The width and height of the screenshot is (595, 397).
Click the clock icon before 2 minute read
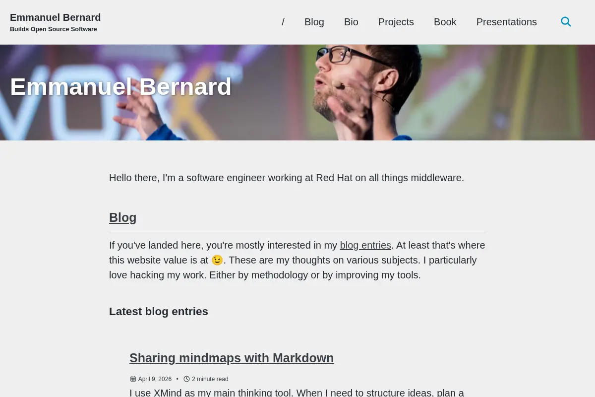[x=186, y=379]
